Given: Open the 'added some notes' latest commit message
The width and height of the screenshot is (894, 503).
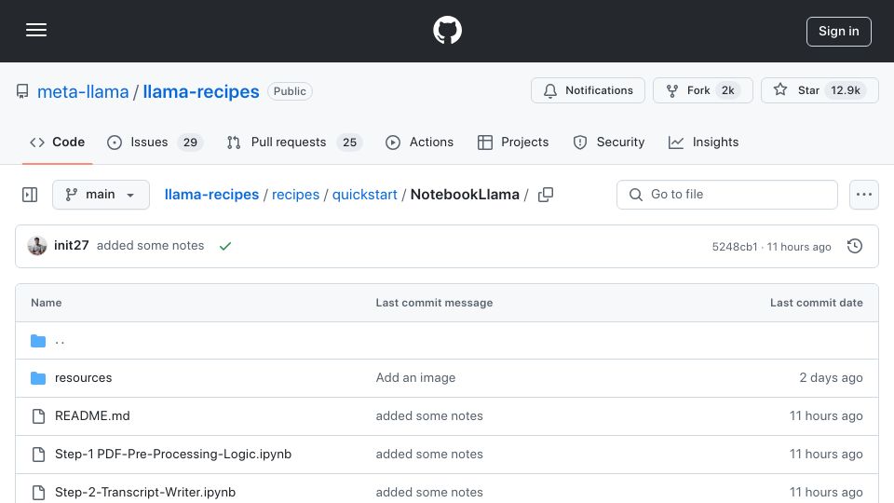Looking at the screenshot, I should pos(150,245).
